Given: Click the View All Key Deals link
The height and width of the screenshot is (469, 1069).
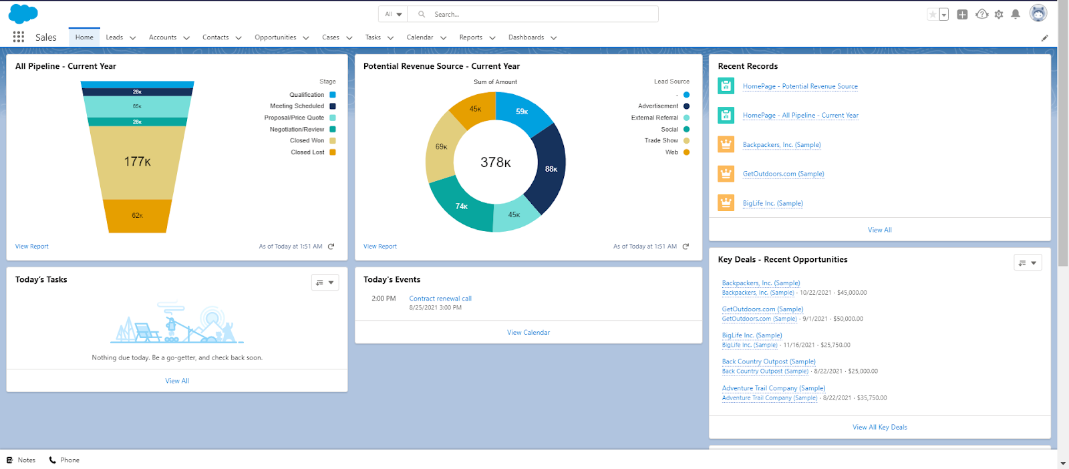Looking at the screenshot, I should pos(879,428).
